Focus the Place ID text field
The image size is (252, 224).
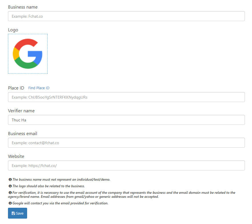126,97
